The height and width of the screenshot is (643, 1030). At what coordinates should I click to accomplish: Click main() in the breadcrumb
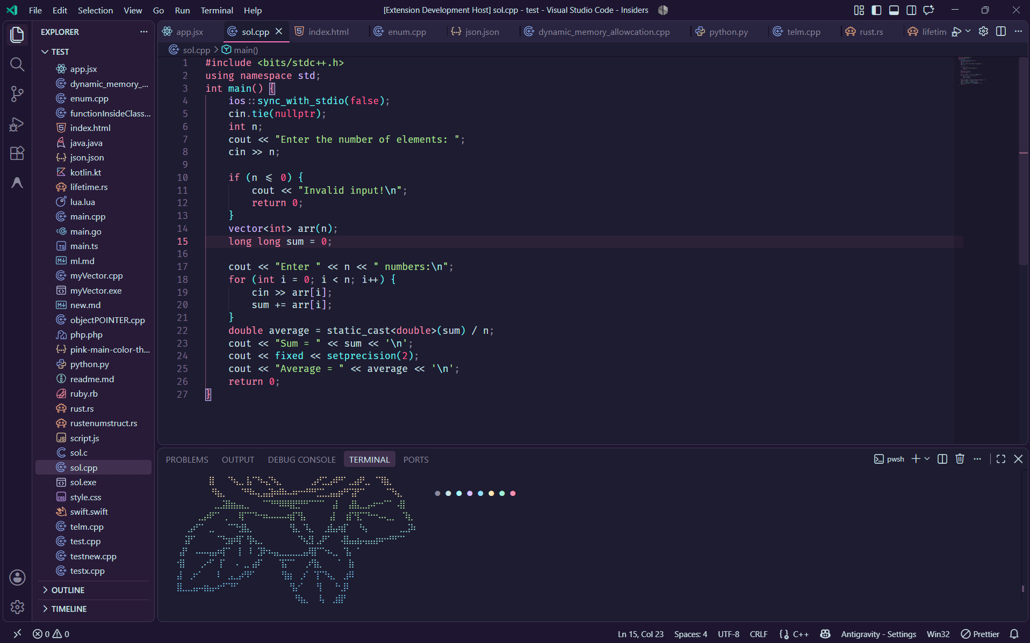[246, 50]
